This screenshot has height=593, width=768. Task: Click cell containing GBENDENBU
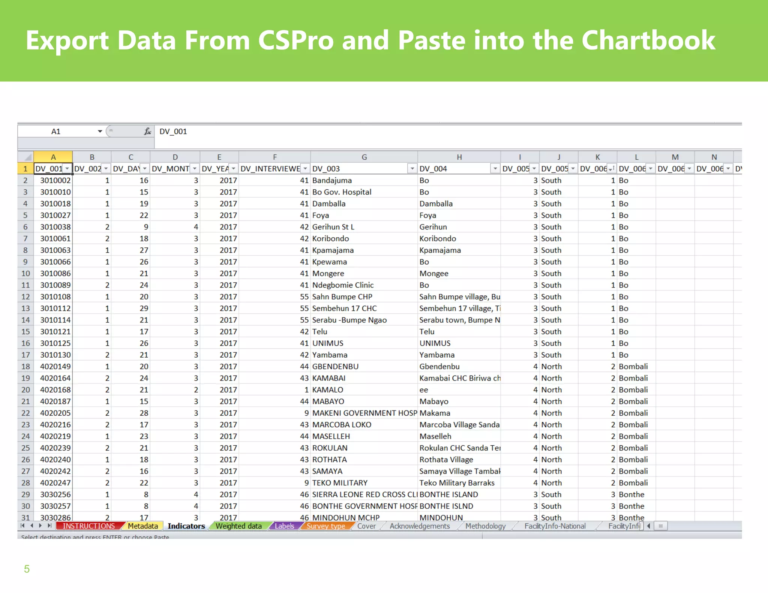pyautogui.click(x=364, y=366)
